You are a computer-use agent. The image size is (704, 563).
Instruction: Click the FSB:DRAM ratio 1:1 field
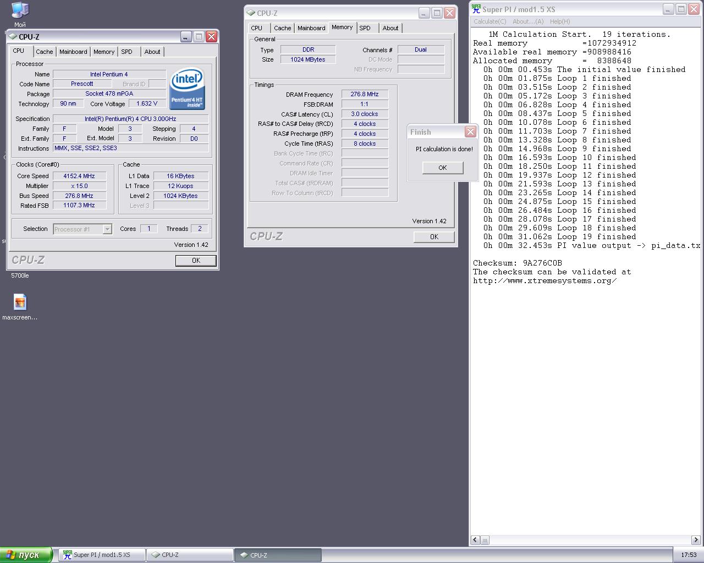[x=365, y=104]
